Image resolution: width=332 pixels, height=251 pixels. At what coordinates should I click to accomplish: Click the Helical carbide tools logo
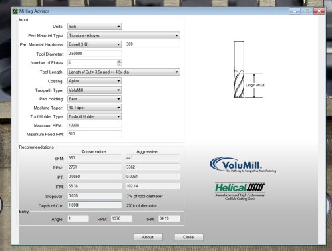click(240, 191)
